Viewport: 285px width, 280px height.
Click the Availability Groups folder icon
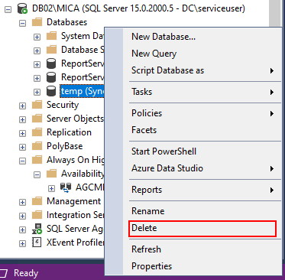[x=51, y=174]
